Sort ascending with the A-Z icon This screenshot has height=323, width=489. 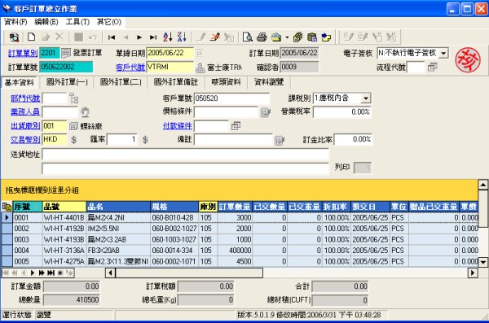point(167,37)
